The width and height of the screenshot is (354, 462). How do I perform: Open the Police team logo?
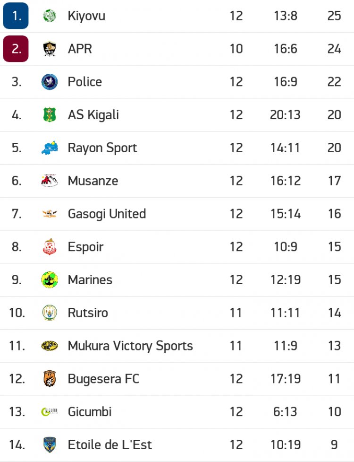pos(50,82)
